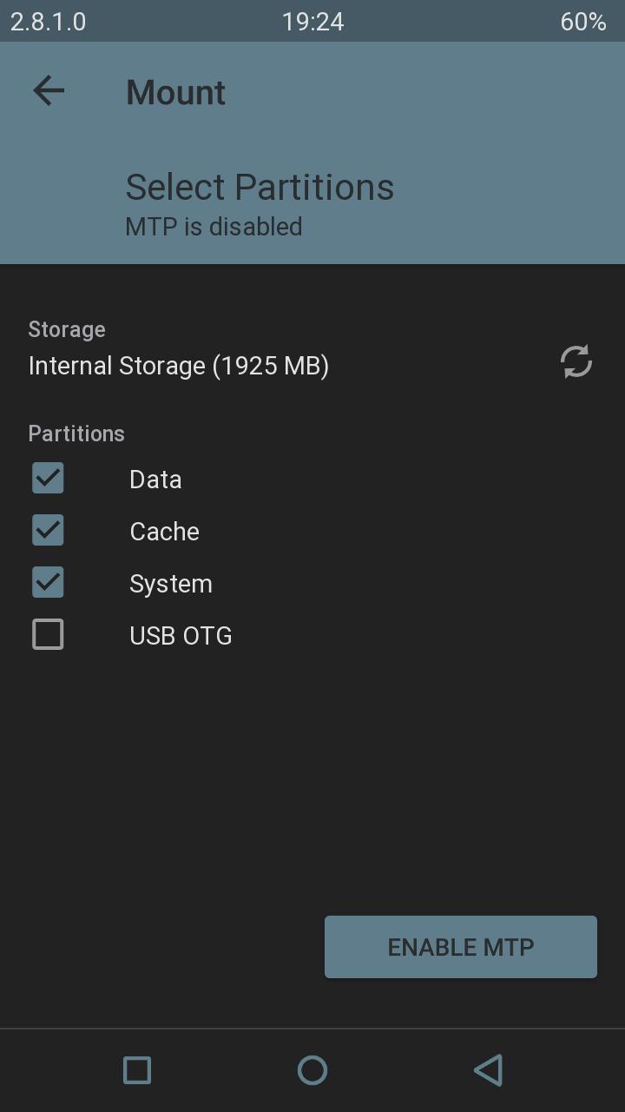This screenshot has height=1112, width=625.
Task: Select the Data label text
Action: click(x=155, y=480)
